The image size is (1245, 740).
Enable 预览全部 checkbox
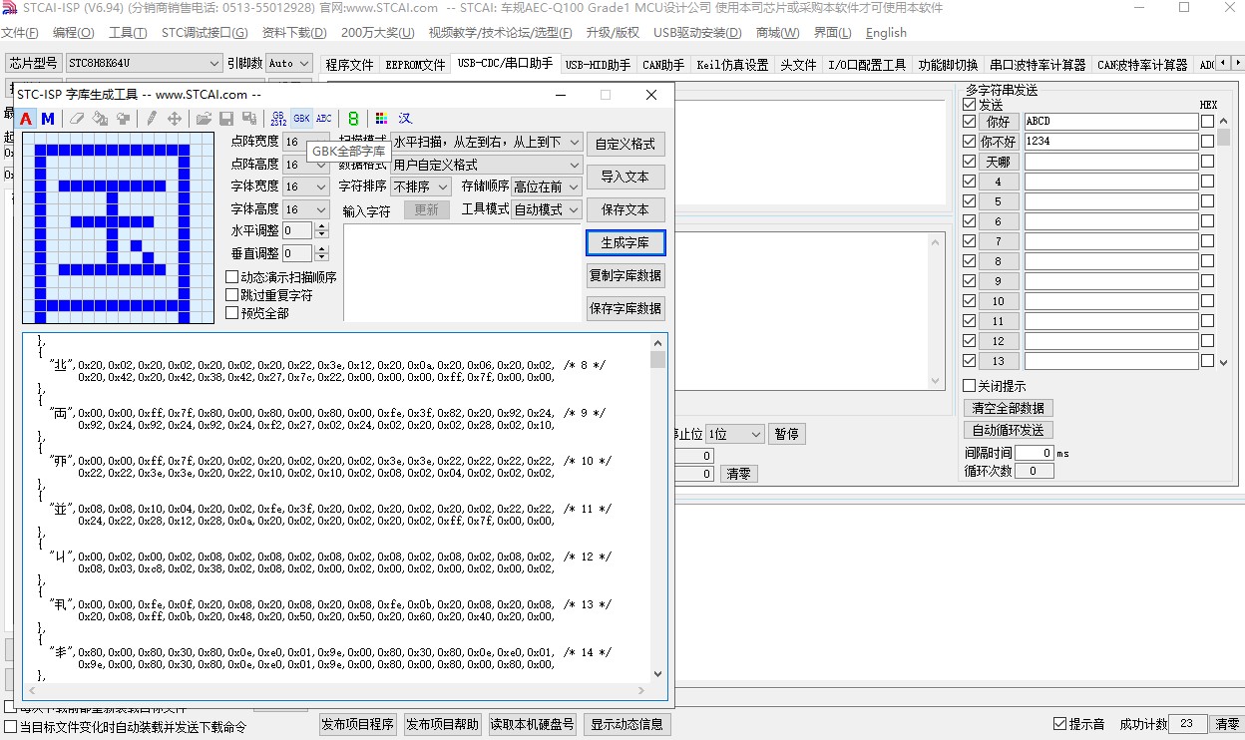click(232, 313)
